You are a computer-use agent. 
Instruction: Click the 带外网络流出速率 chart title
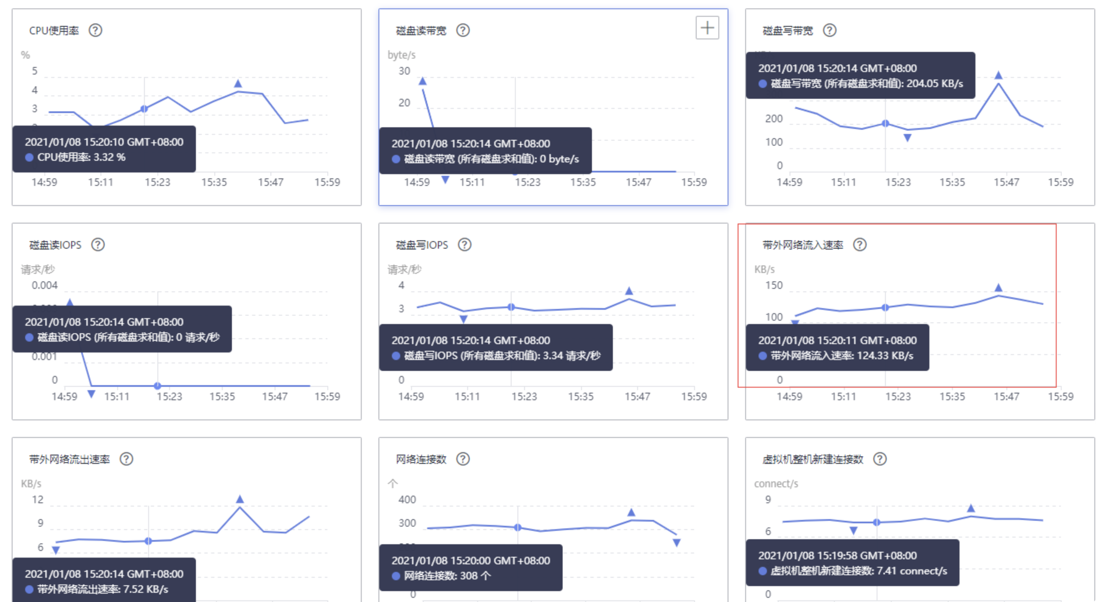pos(69,459)
